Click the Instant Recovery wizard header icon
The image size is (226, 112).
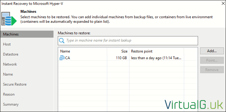pos(9,19)
